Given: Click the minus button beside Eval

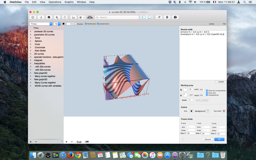Looking at the screenshot, I should (x=72, y=142).
